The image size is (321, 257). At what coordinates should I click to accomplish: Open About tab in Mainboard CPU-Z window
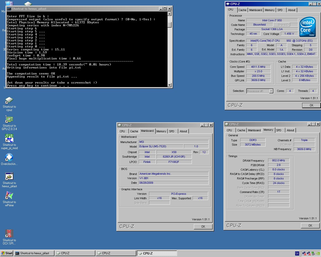[183, 131]
